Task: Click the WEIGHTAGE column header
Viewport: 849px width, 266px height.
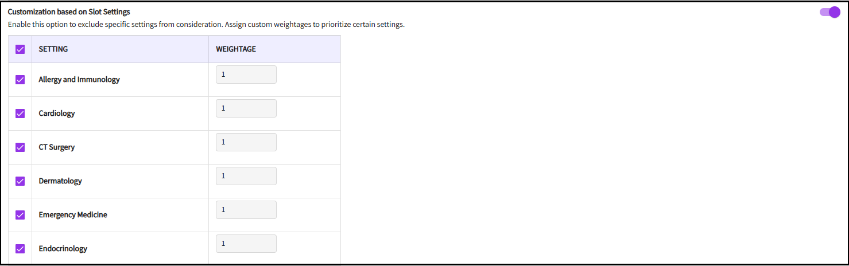Action: (236, 49)
